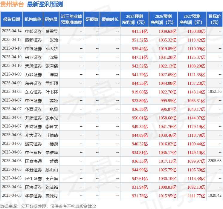This screenshot has width=223, height=209.
Task: Select the 2027预测净利润 column header
Action: tap(192, 19)
